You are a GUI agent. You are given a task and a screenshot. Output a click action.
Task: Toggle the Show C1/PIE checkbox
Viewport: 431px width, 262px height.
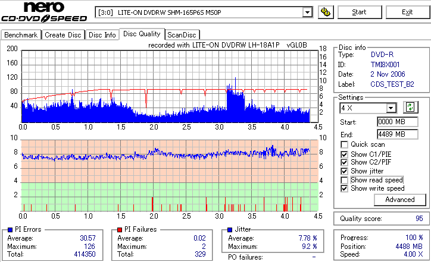click(344, 154)
